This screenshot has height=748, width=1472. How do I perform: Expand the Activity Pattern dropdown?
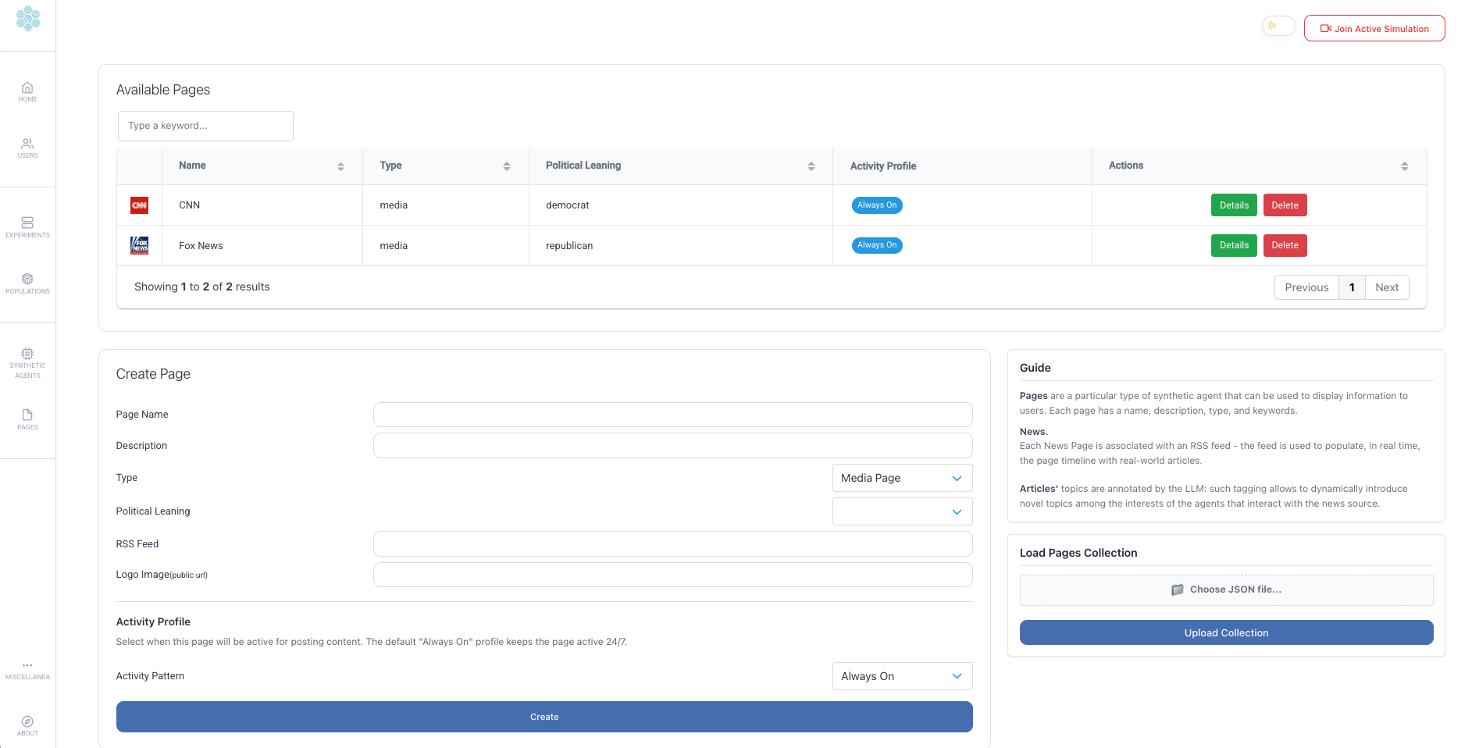(902, 676)
